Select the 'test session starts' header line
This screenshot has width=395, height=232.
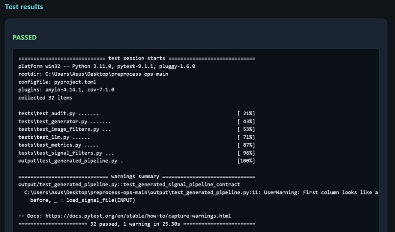coord(137,58)
